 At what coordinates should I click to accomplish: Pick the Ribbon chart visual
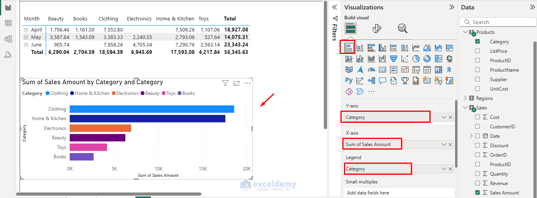tap(371, 59)
